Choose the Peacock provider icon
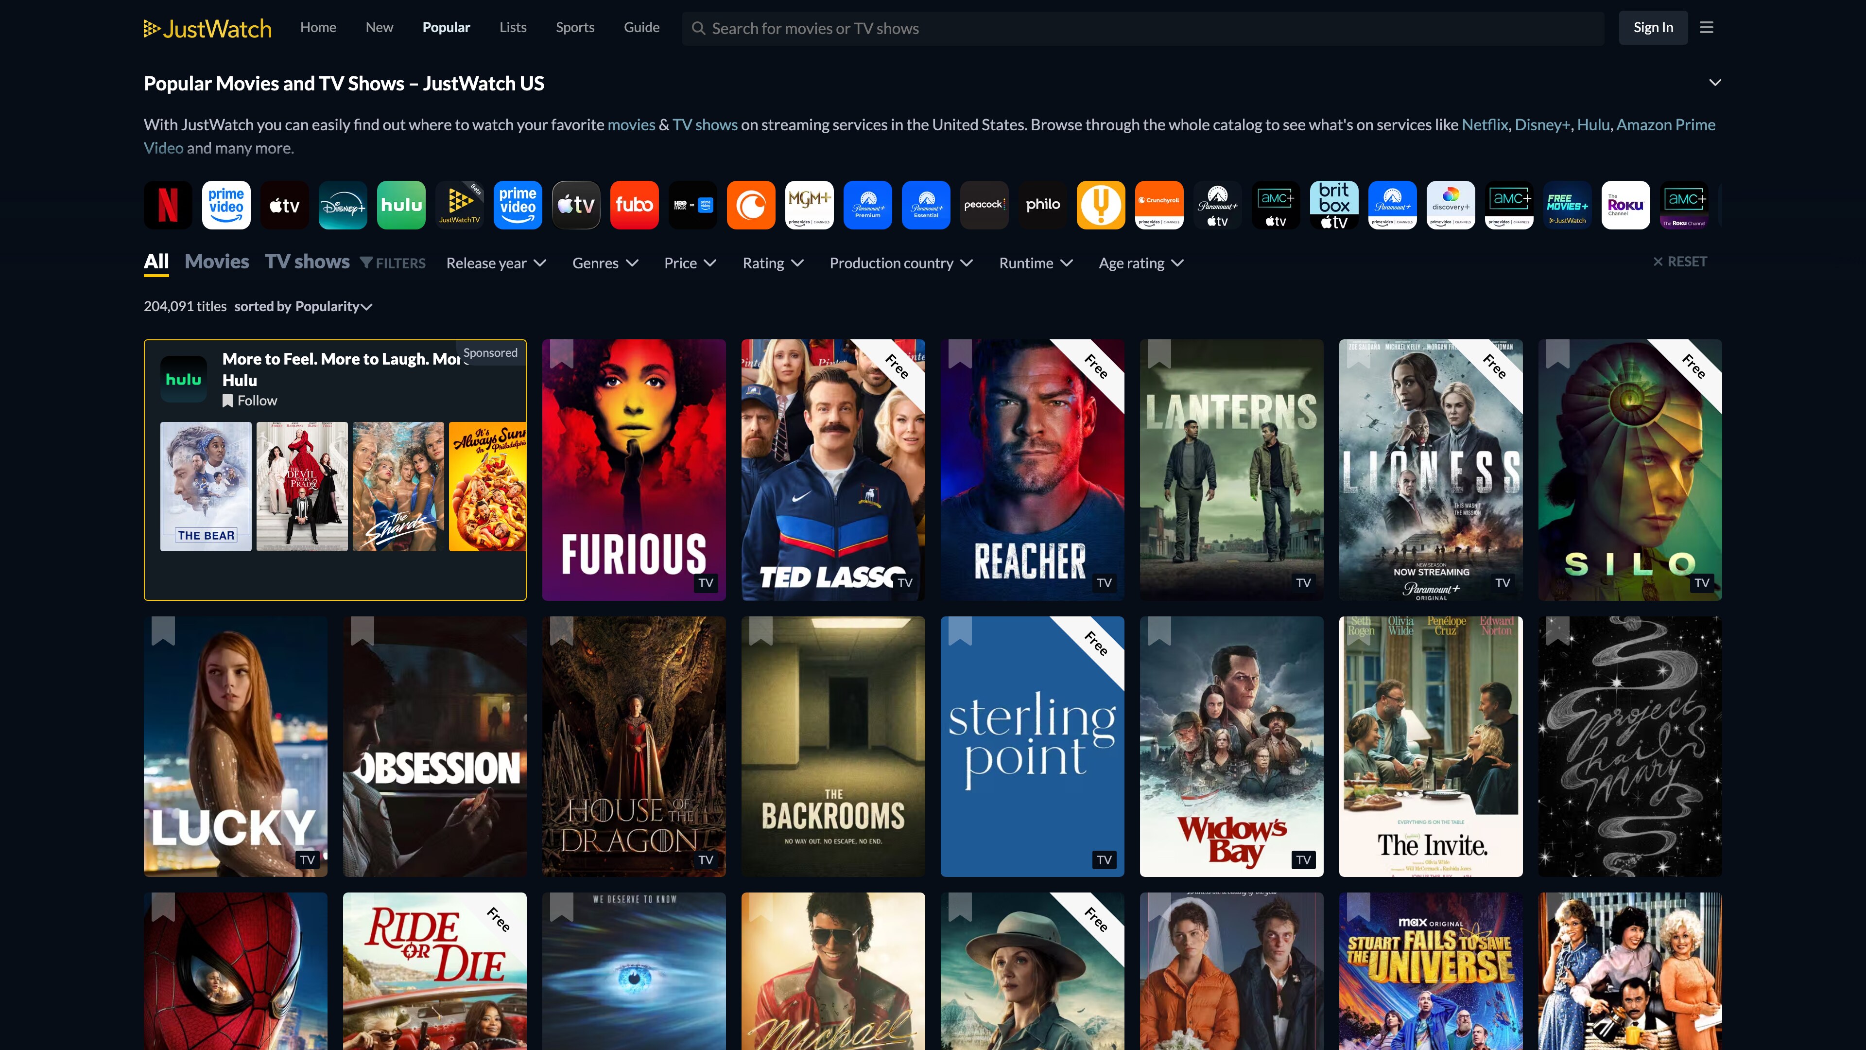 [985, 205]
